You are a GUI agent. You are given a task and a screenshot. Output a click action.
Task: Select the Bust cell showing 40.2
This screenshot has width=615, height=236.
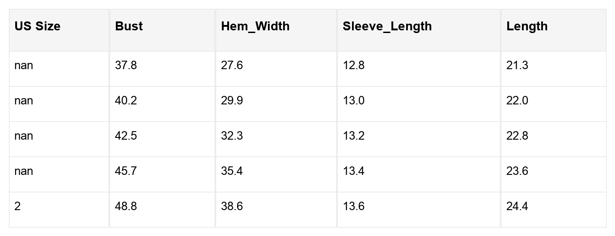pos(126,101)
